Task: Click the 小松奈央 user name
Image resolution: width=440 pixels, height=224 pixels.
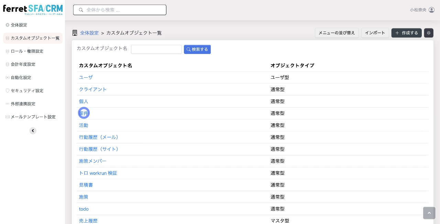Action: (418, 10)
